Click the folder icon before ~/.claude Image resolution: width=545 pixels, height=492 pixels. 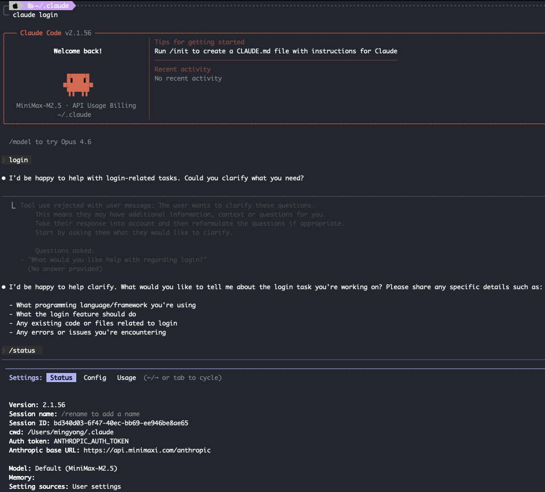31,5
